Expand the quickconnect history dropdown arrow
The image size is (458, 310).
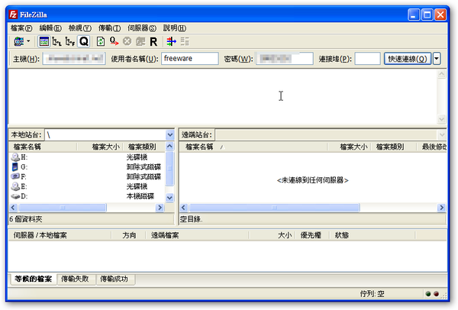[x=437, y=59]
